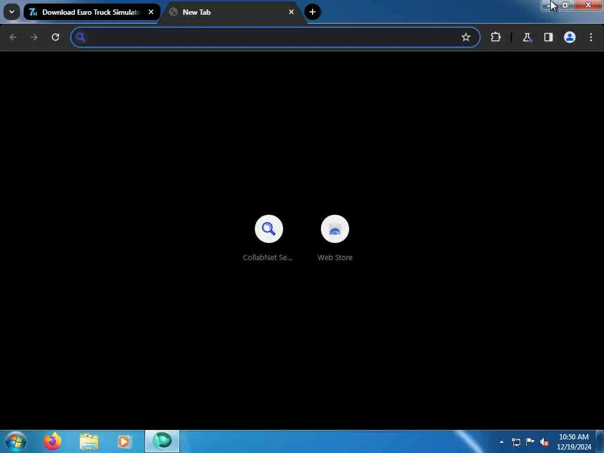The image size is (604, 453).
Task: Open the Web Store shortcut
Action: tap(335, 238)
